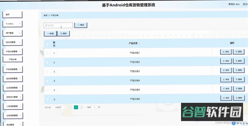This screenshot has width=248, height=126.
Task: Click 删除 for 产品分类5 row
Action: [x=239, y=89]
